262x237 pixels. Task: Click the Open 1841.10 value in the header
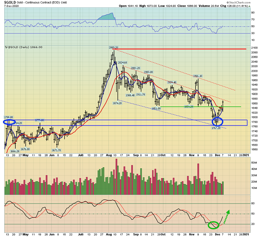(128, 6)
